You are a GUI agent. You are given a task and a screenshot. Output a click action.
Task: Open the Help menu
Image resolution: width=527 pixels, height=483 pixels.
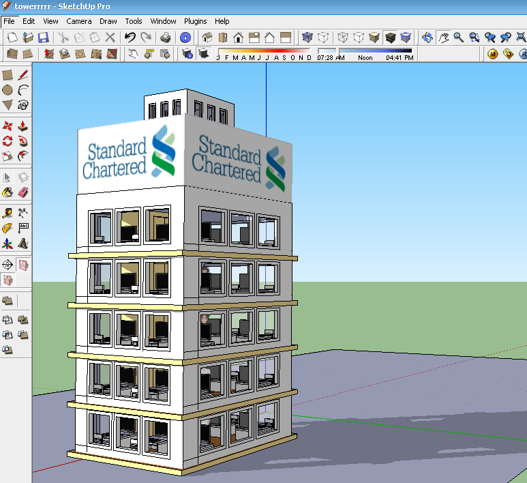point(222,21)
